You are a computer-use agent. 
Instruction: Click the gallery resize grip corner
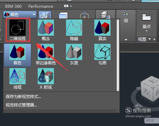[x=118, y=111]
